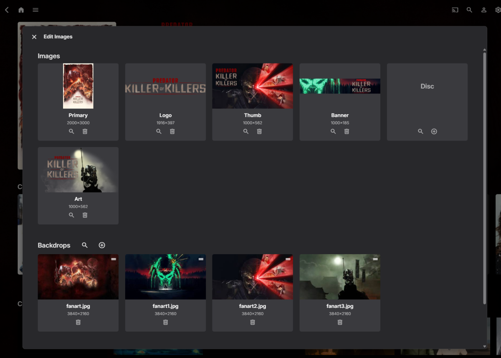Delete the fanart2.jpg backdrop
Image resolution: width=501 pixels, height=358 pixels.
click(x=253, y=322)
